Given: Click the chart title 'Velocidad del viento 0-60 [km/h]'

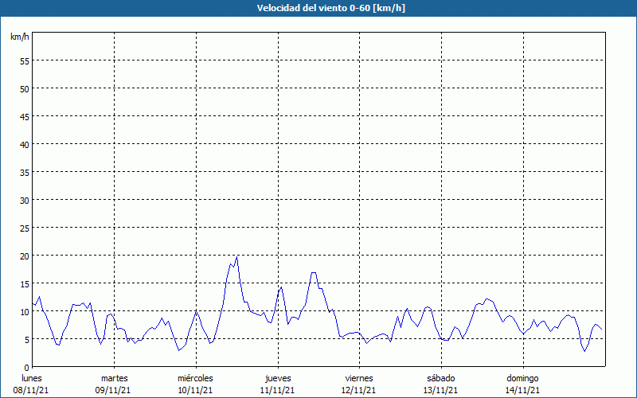Looking at the screenshot, I should click(x=330, y=8).
